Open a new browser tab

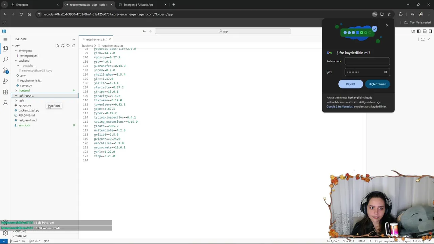[x=174, y=5]
